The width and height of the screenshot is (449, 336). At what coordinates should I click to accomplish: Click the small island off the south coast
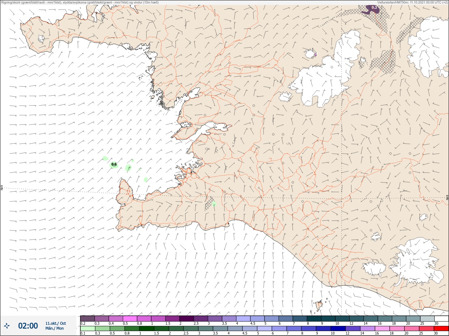tap(319, 305)
